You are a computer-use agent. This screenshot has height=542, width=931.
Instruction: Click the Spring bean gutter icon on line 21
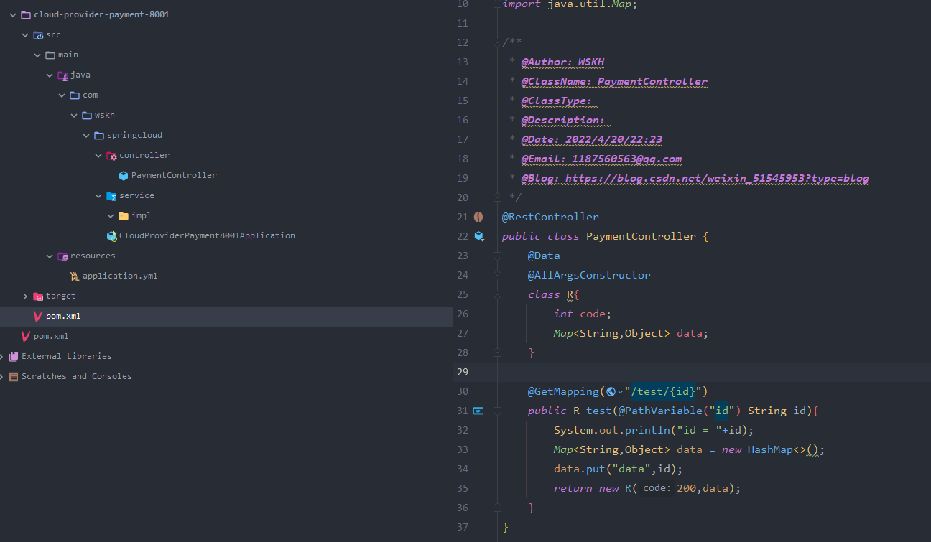(478, 217)
